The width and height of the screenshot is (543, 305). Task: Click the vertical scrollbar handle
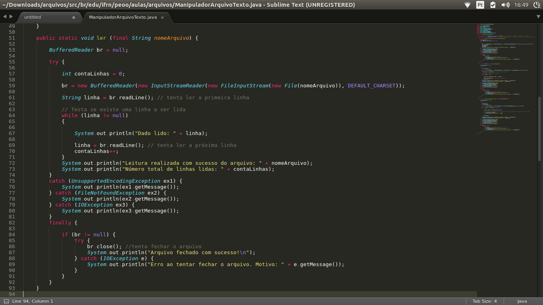pyautogui.click(x=539, y=128)
